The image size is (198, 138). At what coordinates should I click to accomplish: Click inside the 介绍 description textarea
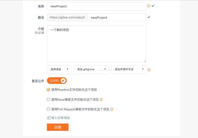tap(97, 44)
